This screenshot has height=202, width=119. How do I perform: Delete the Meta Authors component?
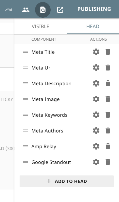(108, 131)
